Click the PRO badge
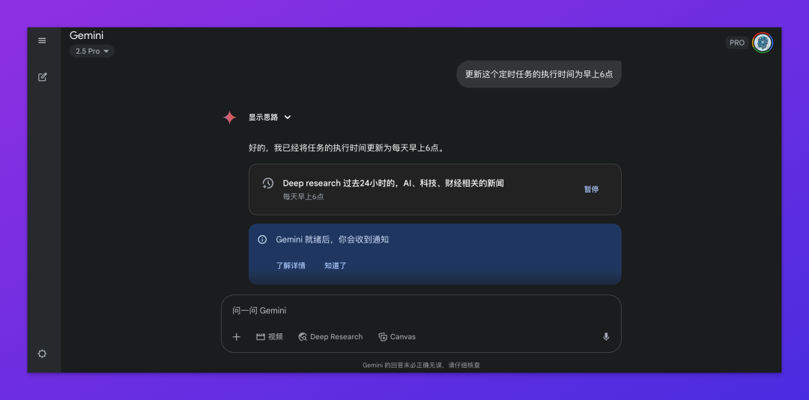Image resolution: width=809 pixels, height=400 pixels. (737, 43)
